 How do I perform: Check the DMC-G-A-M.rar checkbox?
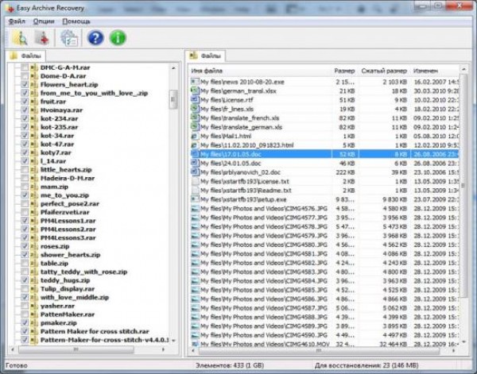25,67
